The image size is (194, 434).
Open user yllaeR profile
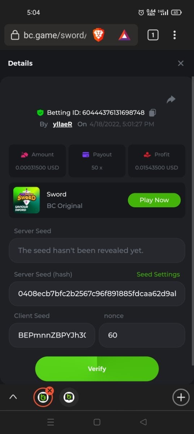62,124
